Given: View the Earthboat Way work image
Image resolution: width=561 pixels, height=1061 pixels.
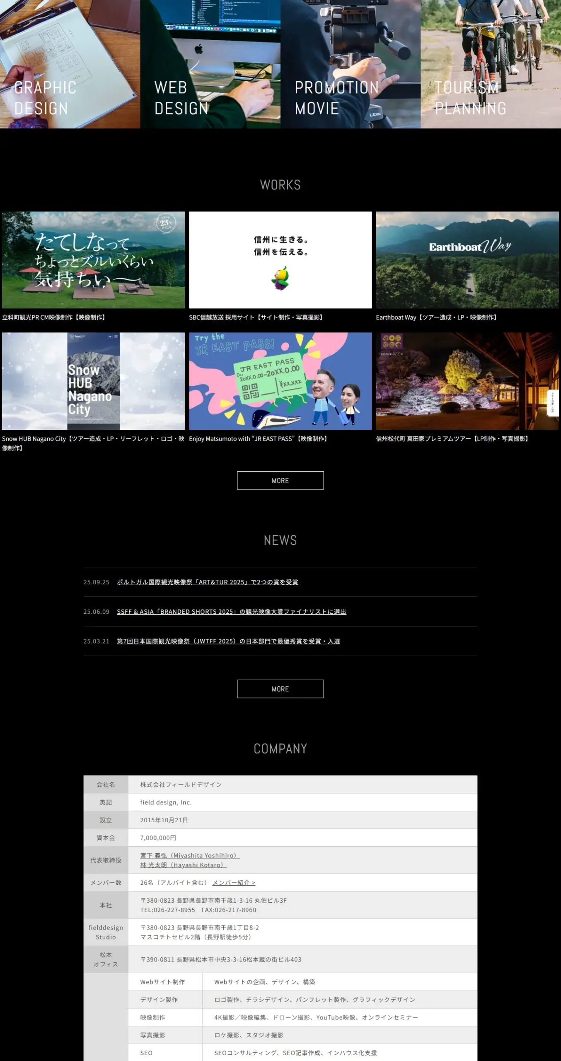Looking at the screenshot, I should (x=467, y=260).
